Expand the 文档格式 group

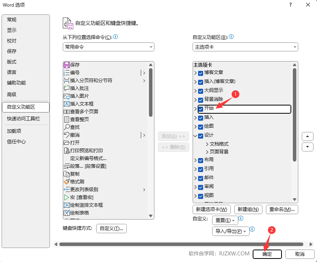click(x=207, y=144)
